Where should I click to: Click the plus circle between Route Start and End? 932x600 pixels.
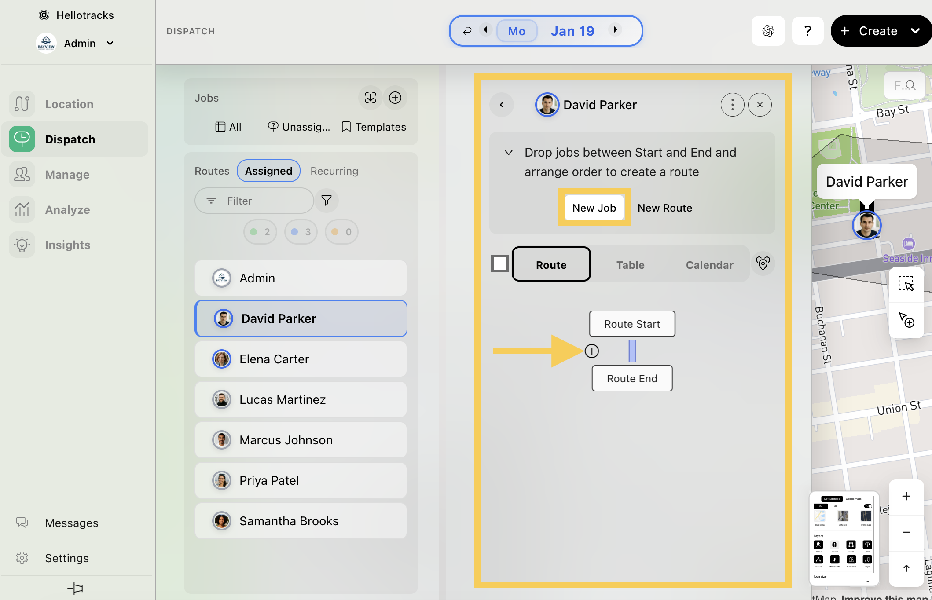pos(591,351)
